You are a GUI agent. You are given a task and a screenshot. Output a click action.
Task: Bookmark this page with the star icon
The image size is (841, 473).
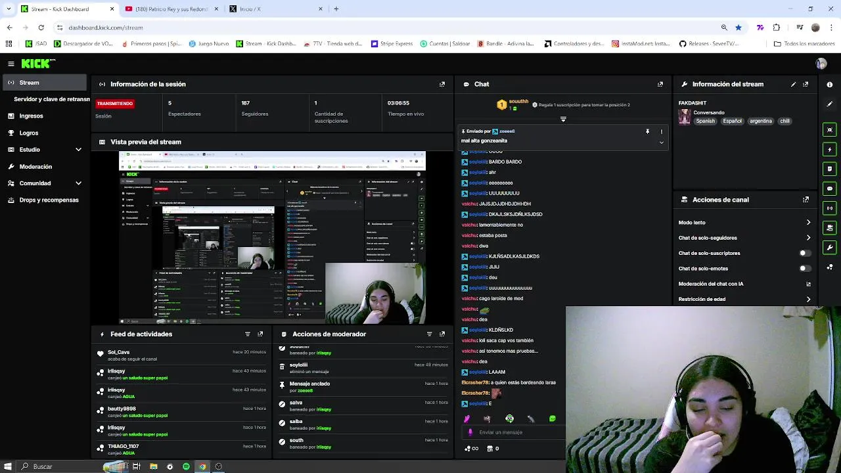point(739,28)
